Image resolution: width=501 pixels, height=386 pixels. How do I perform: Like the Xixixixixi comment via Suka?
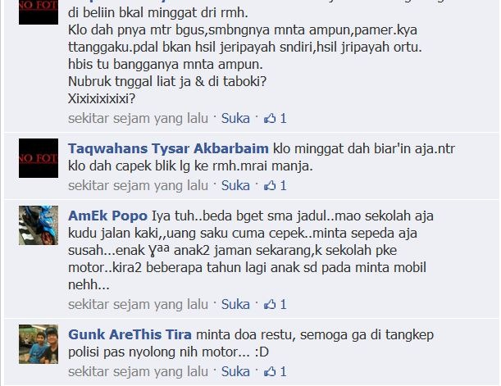[x=235, y=118]
